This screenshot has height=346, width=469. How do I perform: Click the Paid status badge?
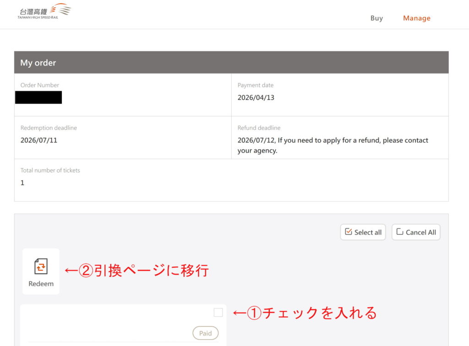[x=205, y=333]
